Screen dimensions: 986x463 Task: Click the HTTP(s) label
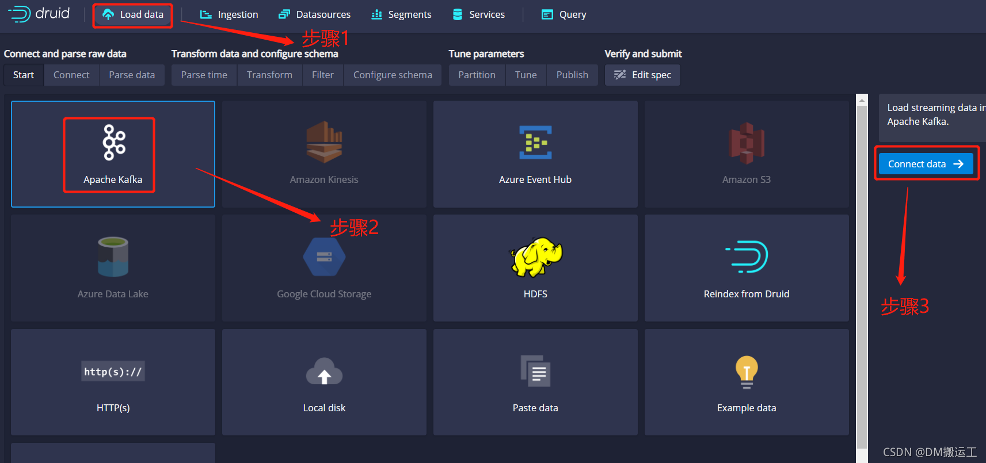coord(113,408)
